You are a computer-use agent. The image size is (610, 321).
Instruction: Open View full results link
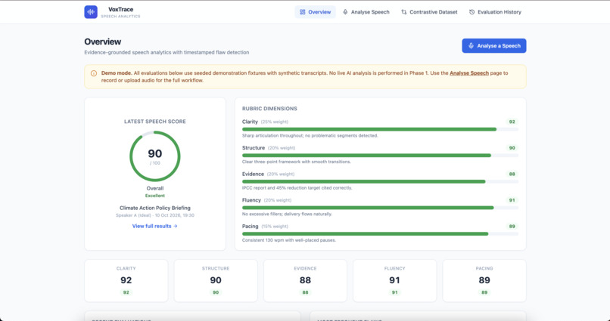pos(155,226)
